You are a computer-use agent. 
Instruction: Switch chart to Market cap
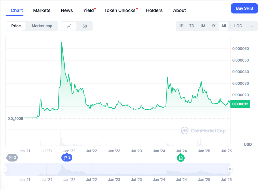click(x=42, y=26)
